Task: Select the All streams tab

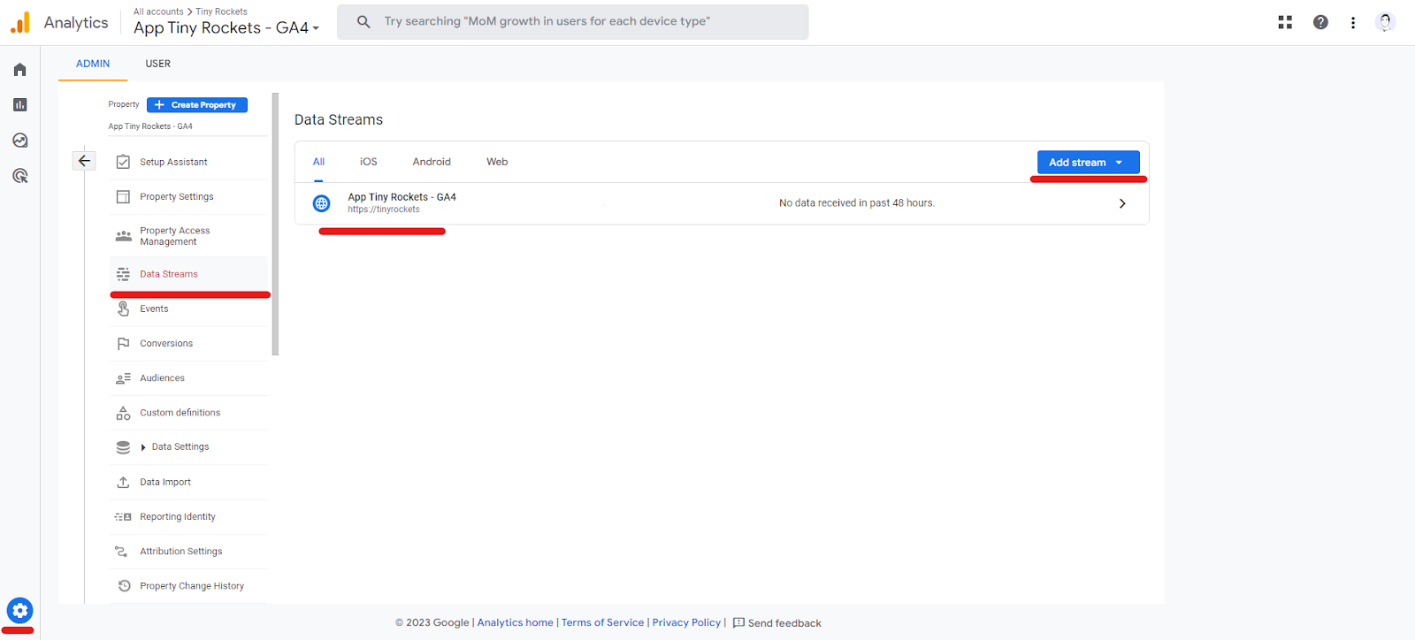Action: pyautogui.click(x=318, y=162)
